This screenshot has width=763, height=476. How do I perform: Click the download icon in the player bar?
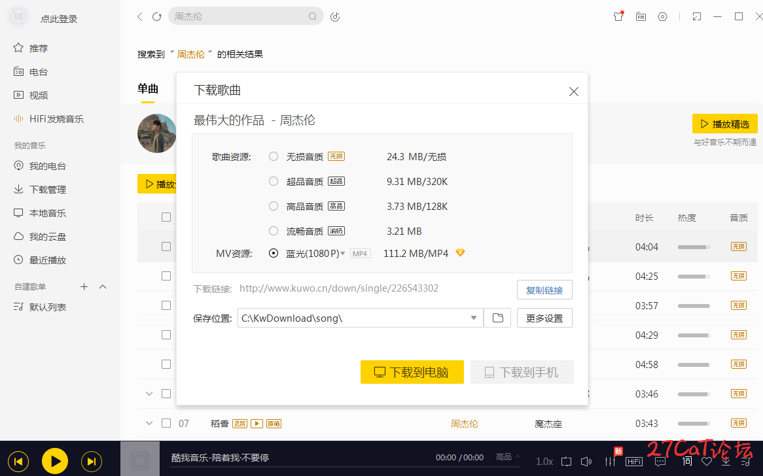pos(726,462)
